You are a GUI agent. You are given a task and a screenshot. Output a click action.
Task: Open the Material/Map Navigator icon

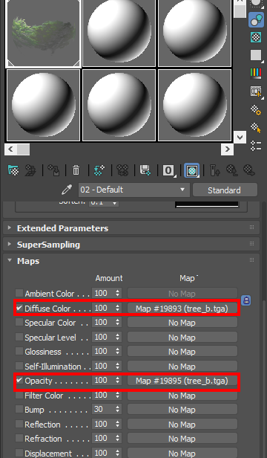pyautogui.click(x=256, y=146)
